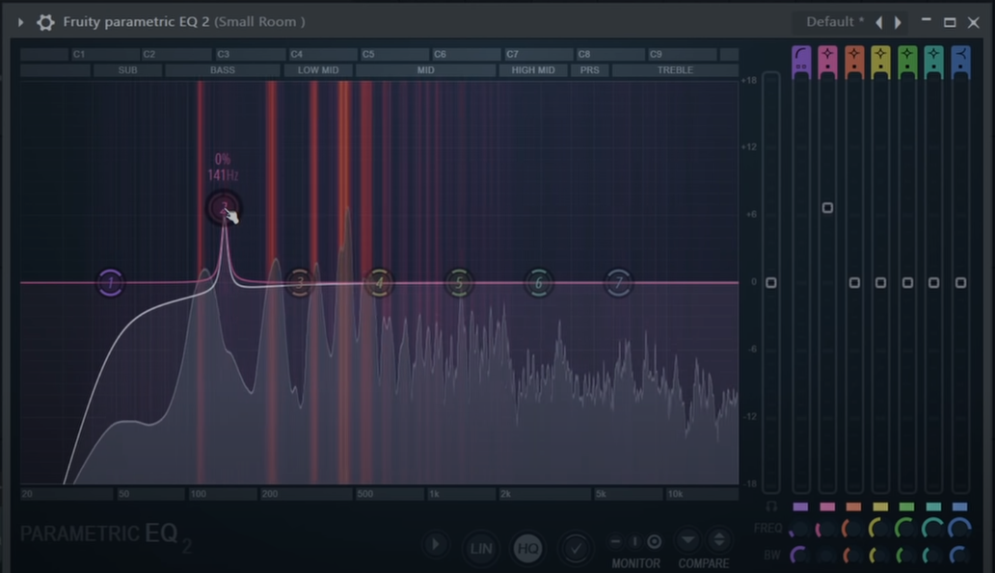Click the blue band 7 FREQ knob
995x573 pixels.
960,528
